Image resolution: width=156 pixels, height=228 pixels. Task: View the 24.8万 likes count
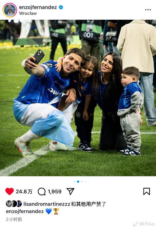coord(24,191)
